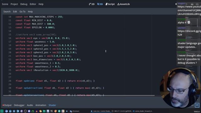The image size is (201, 113).
Task: Open the Debugger bottom panel
Action: tap(19, 105)
